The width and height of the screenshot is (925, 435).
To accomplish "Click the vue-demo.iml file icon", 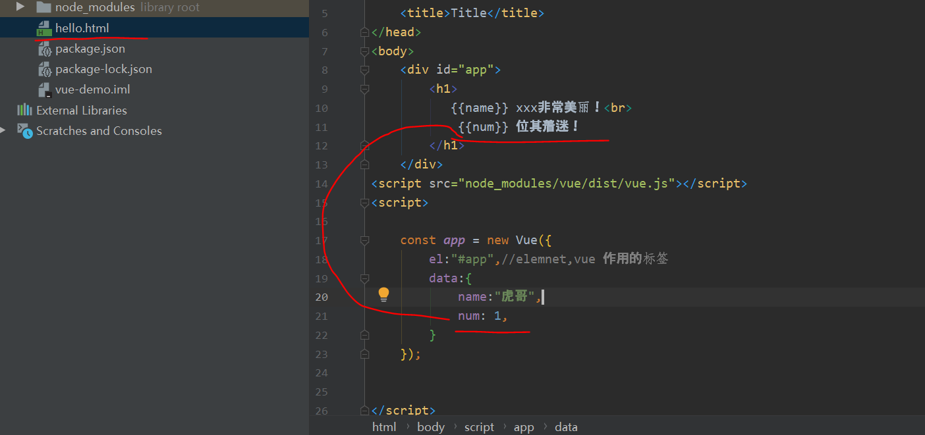I will 44,90.
